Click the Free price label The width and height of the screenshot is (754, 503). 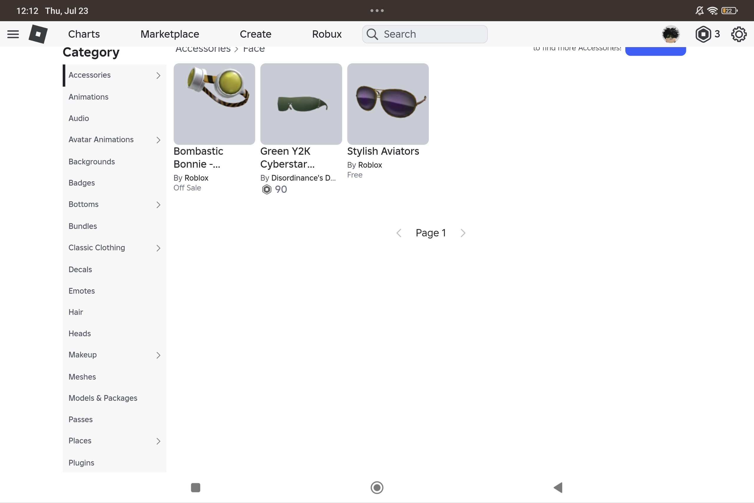pyautogui.click(x=355, y=175)
